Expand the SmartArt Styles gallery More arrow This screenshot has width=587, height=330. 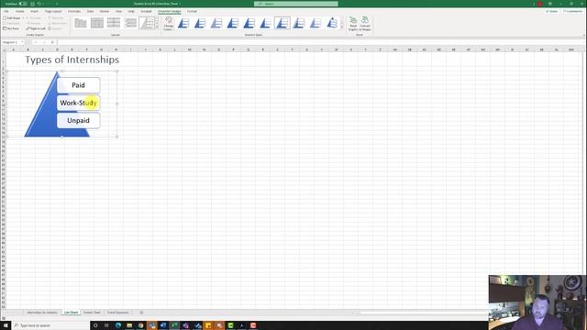tap(342, 27)
